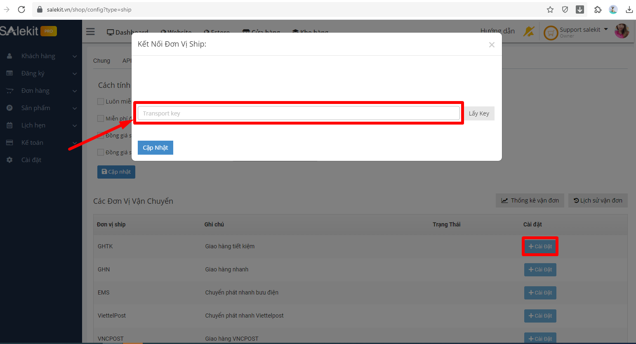Expand the Khách hàng sidebar menu

point(75,56)
